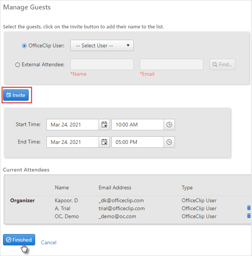This screenshot has width=252, height=256.
Task: Focus the external attendee Name field
Action: (x=102, y=64)
